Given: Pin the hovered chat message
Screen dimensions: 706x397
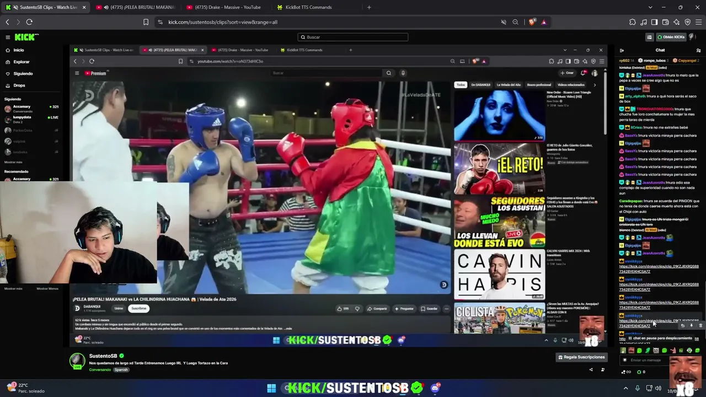Looking at the screenshot, I should click(691, 326).
